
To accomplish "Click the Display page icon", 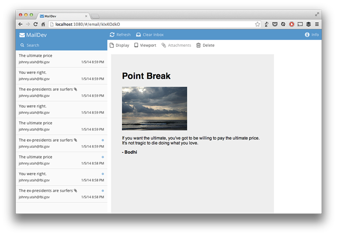I will pyautogui.click(x=112, y=45).
